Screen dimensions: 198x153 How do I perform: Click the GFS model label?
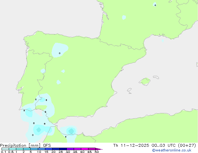point(47,145)
